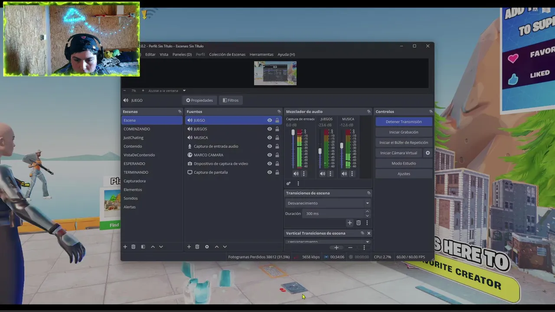555x312 pixels.
Task: Toggle visibility of JUEGO source
Action: [x=270, y=120]
